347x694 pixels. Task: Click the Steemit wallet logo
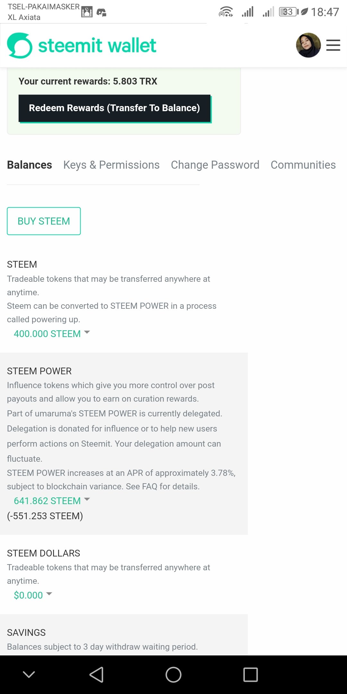(82, 45)
